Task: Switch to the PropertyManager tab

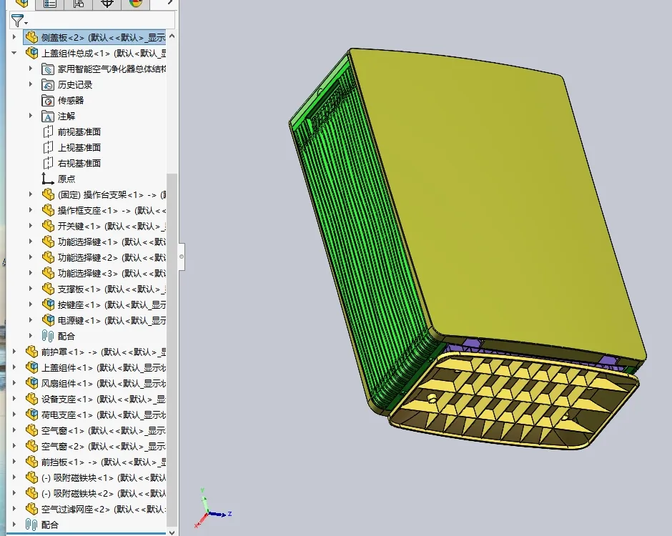Action: coord(49,5)
